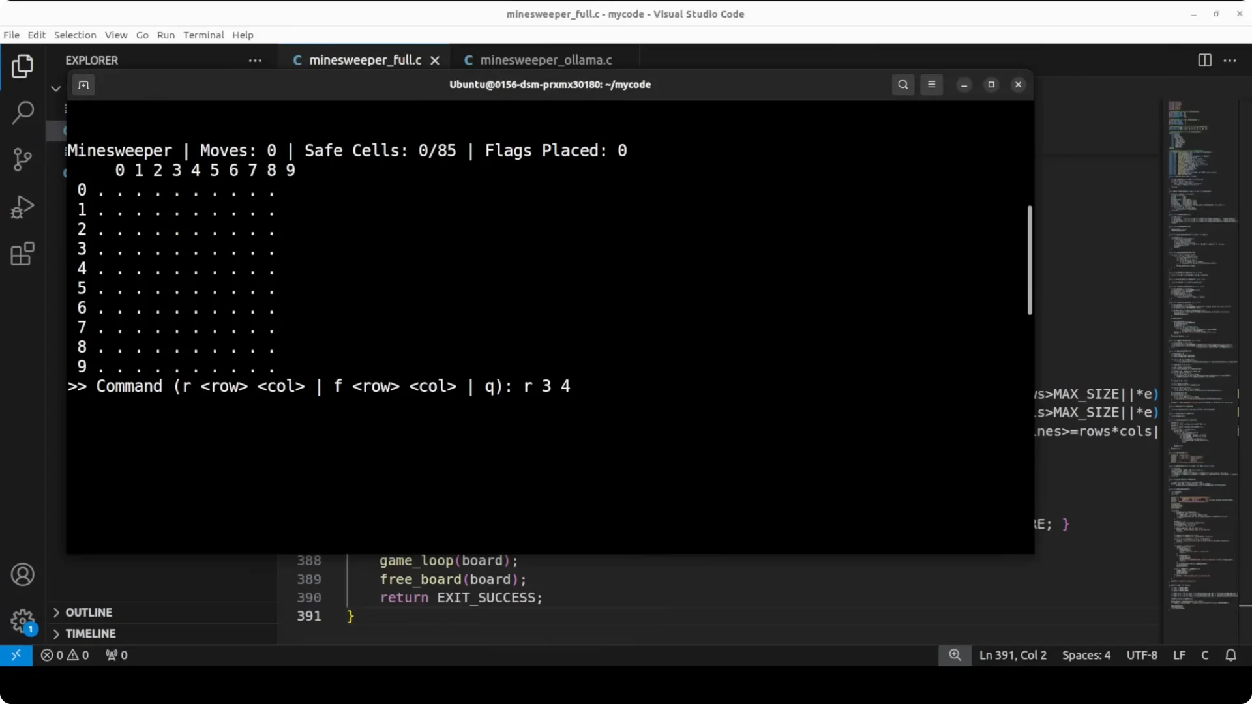Screen dimensions: 1252x704
Task: Open the Search view in activity bar
Action: click(x=22, y=113)
